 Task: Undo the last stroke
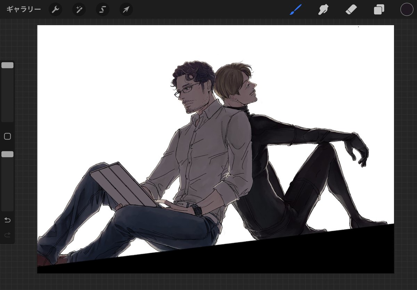click(x=7, y=220)
